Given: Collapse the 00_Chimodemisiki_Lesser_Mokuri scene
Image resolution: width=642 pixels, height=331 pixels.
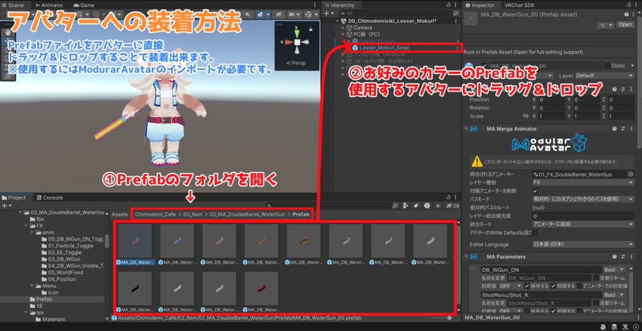Looking at the screenshot, I should click(x=337, y=21).
